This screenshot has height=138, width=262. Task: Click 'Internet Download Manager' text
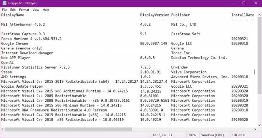pyautogui.click(x=27, y=53)
